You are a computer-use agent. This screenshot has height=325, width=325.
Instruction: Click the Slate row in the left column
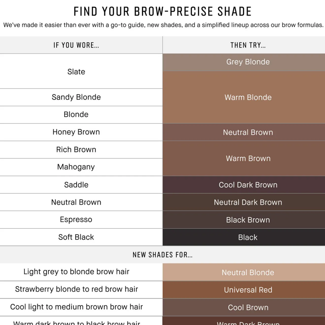pos(76,72)
